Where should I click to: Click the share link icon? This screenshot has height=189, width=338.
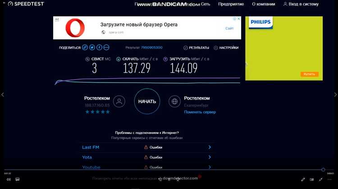(85, 48)
